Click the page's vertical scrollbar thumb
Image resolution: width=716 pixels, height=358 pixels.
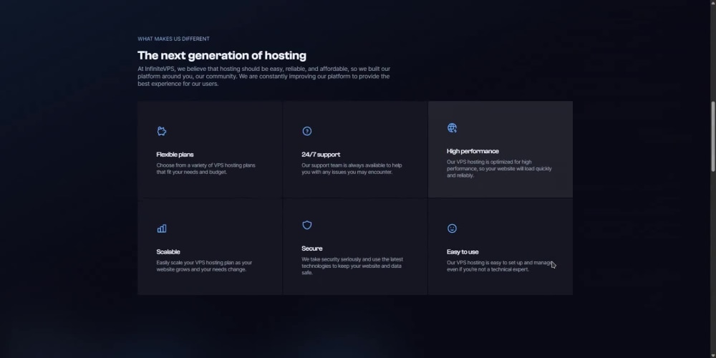coord(713,137)
